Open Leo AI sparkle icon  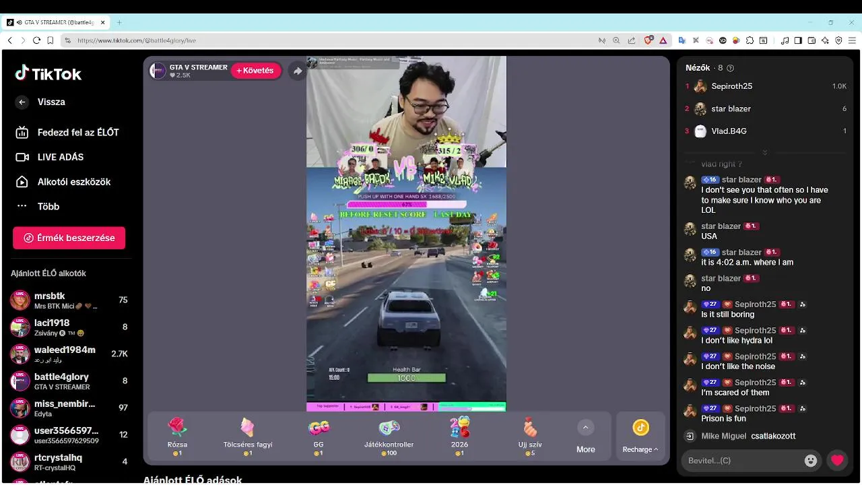(x=825, y=40)
